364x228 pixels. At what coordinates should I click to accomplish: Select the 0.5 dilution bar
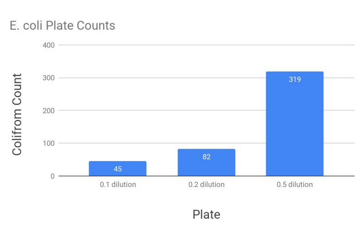coord(294,124)
